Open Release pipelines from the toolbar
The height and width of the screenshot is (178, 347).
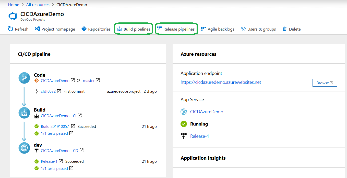pyautogui.click(x=176, y=29)
